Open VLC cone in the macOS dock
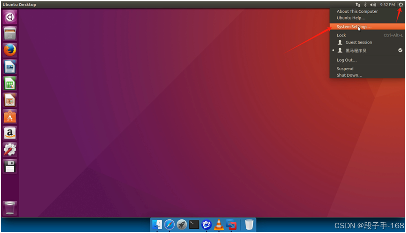The width and height of the screenshot is (406, 233). click(x=219, y=225)
